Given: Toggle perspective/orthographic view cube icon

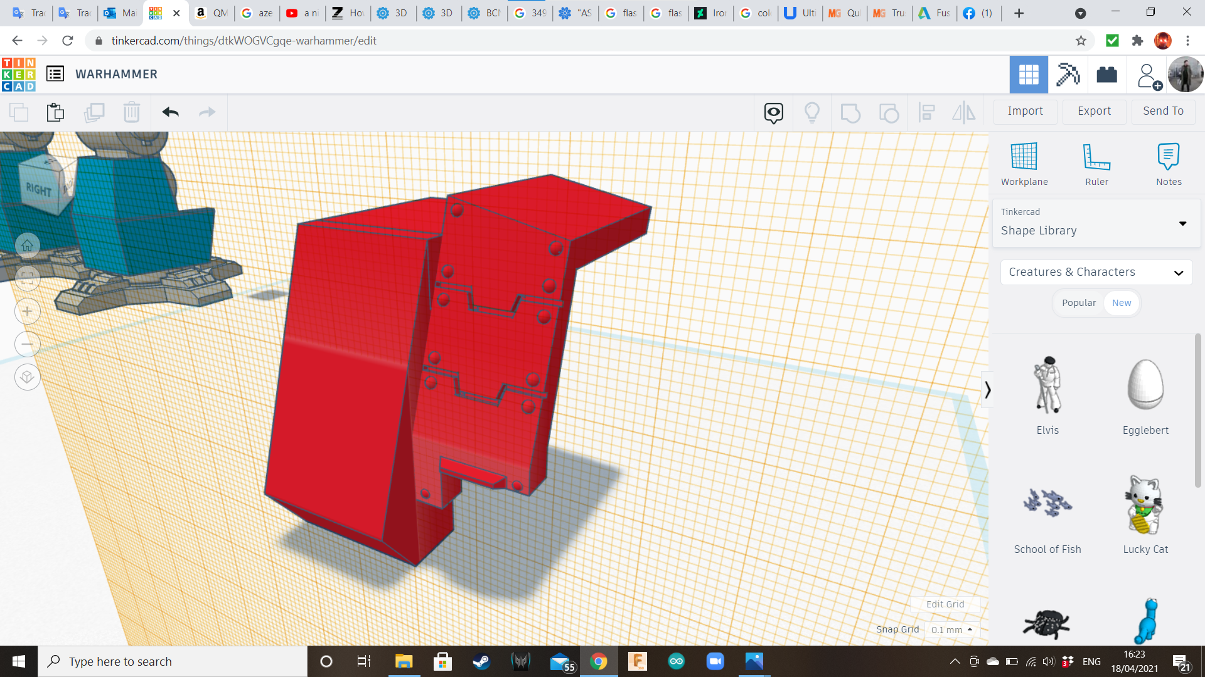Looking at the screenshot, I should (x=27, y=377).
